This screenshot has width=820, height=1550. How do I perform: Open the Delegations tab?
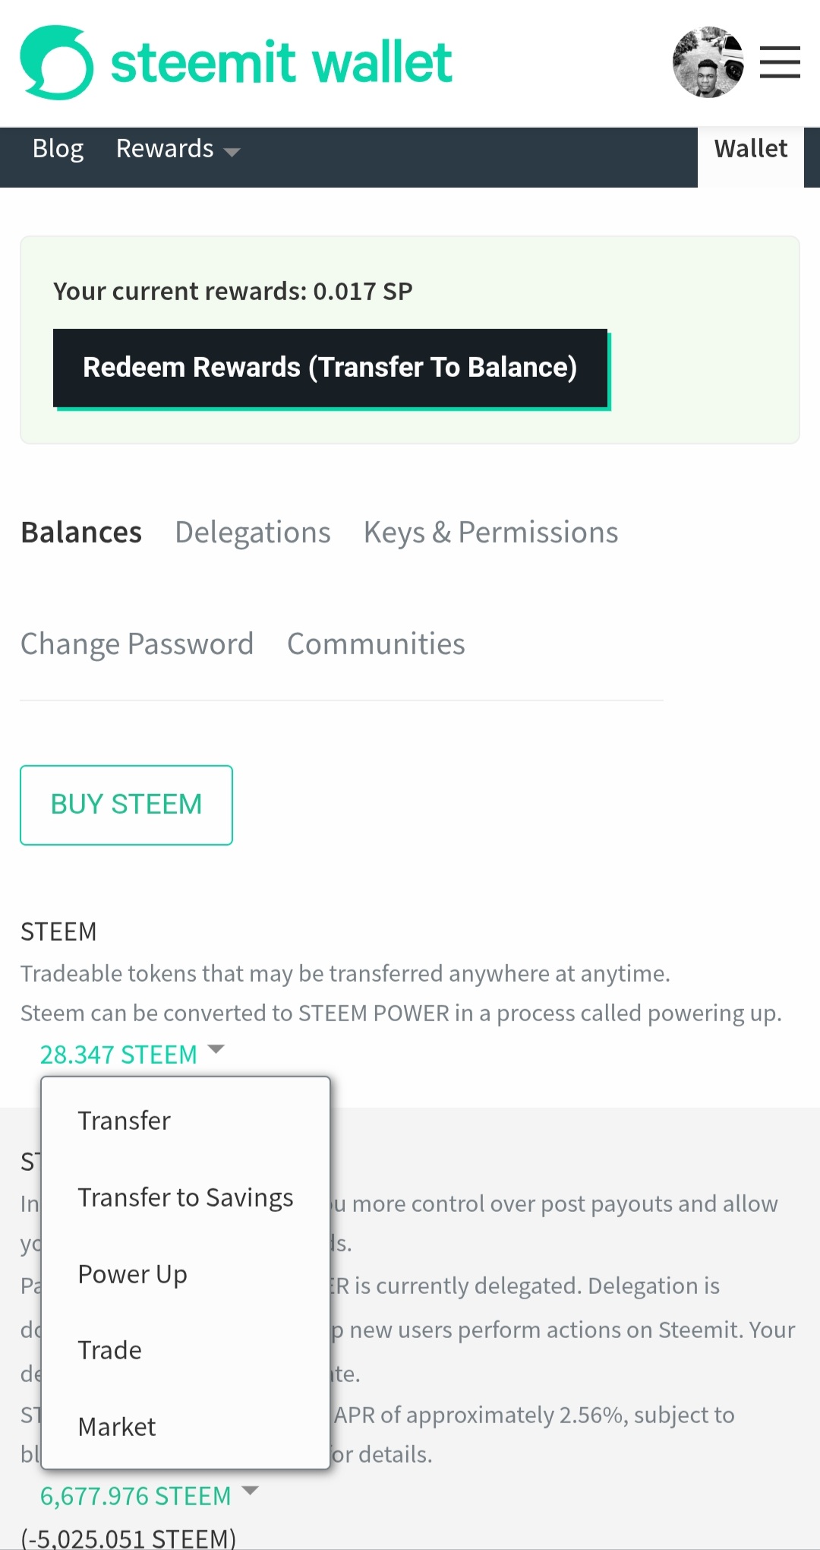click(253, 533)
